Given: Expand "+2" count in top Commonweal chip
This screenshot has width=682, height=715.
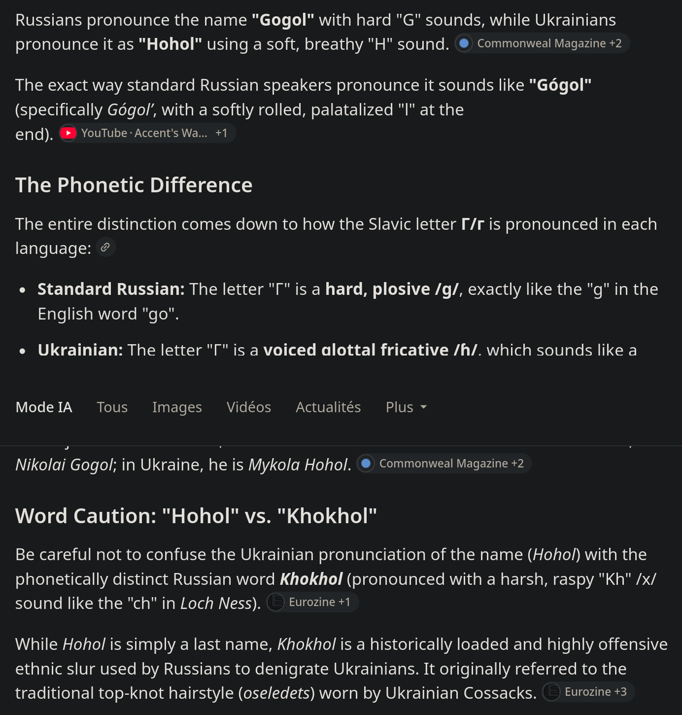Looking at the screenshot, I should [615, 43].
